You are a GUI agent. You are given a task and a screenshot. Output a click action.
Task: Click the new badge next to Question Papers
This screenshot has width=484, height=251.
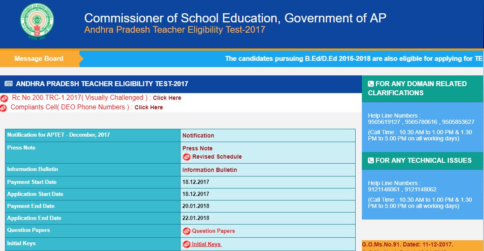(187, 231)
